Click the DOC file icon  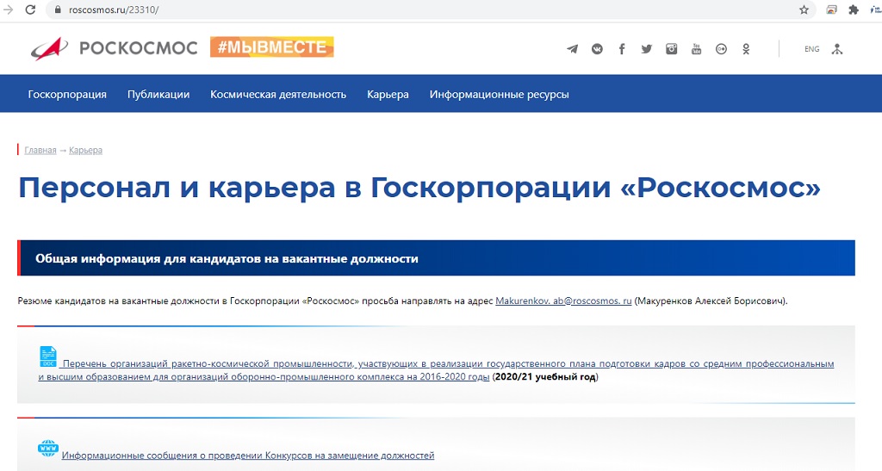pyautogui.click(x=48, y=356)
